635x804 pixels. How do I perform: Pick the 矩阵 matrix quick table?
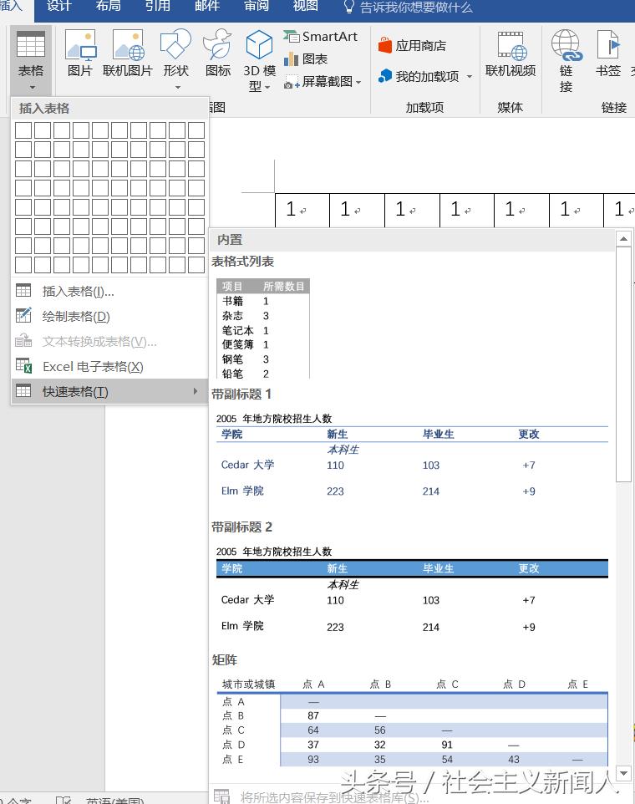[412, 722]
